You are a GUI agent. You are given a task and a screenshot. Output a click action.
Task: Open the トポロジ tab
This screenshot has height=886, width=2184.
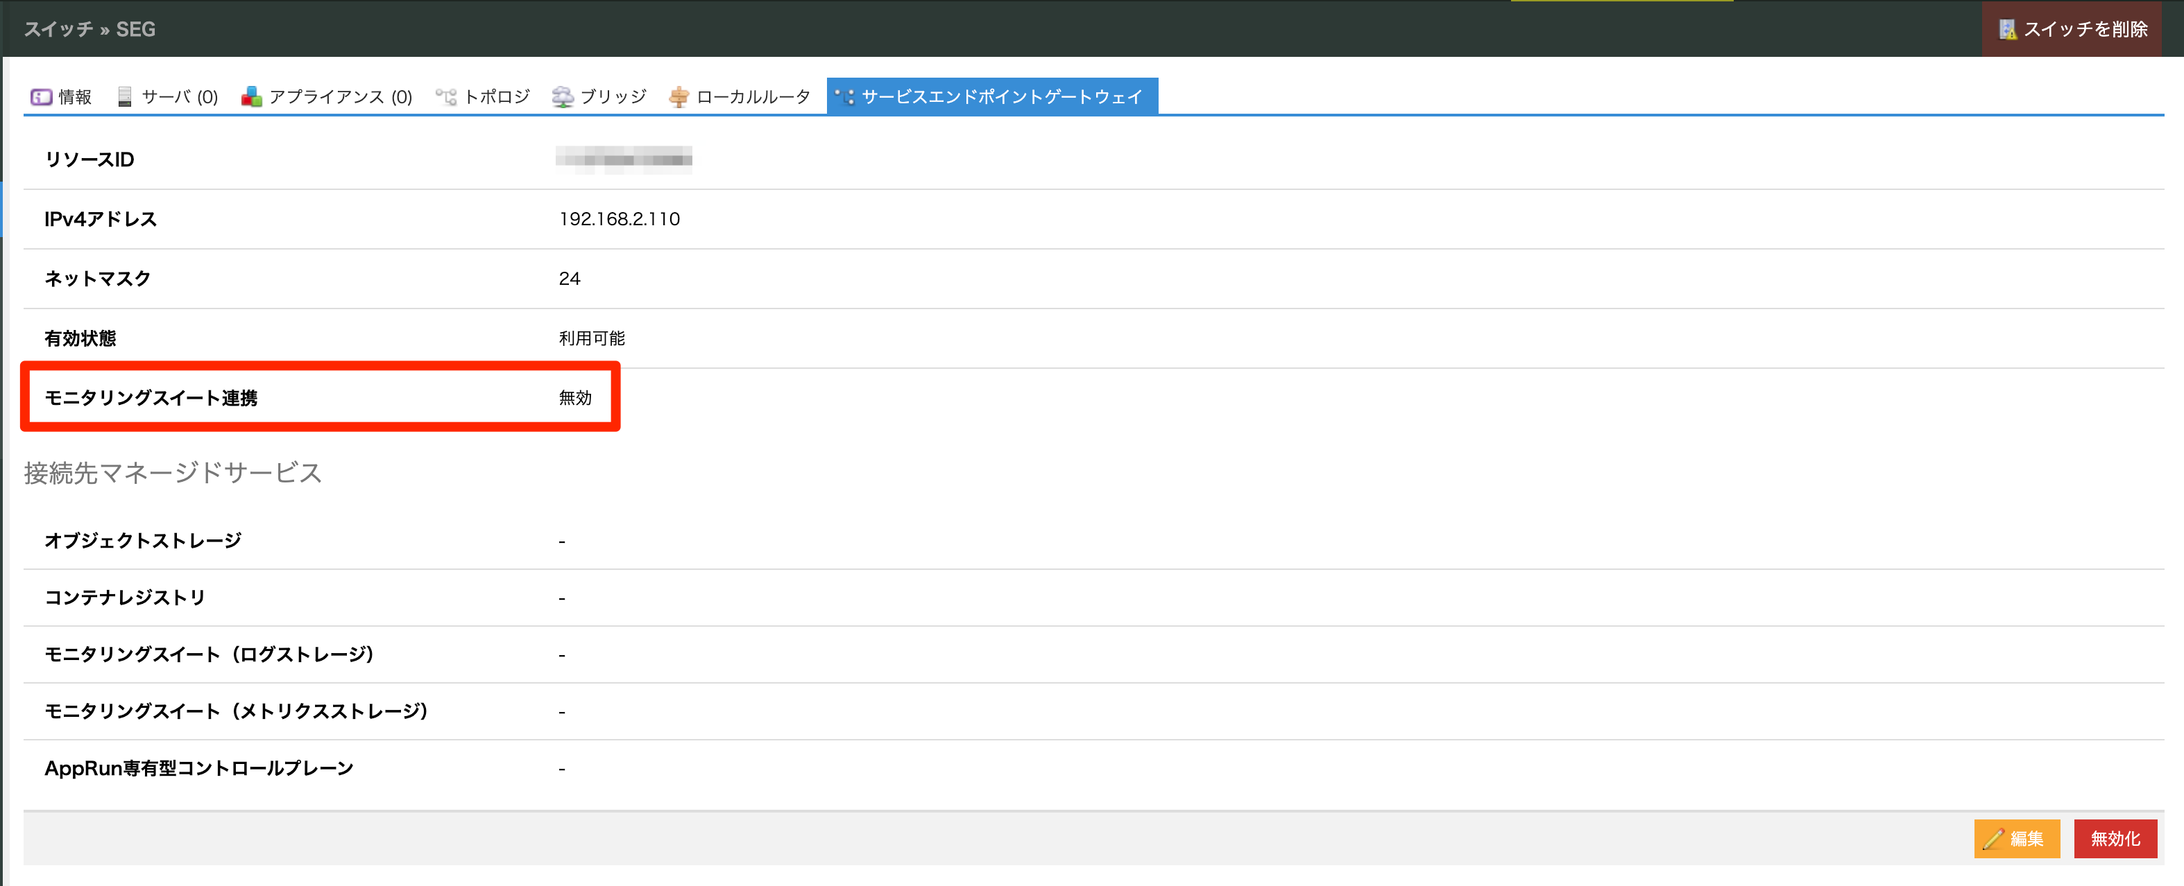click(497, 96)
